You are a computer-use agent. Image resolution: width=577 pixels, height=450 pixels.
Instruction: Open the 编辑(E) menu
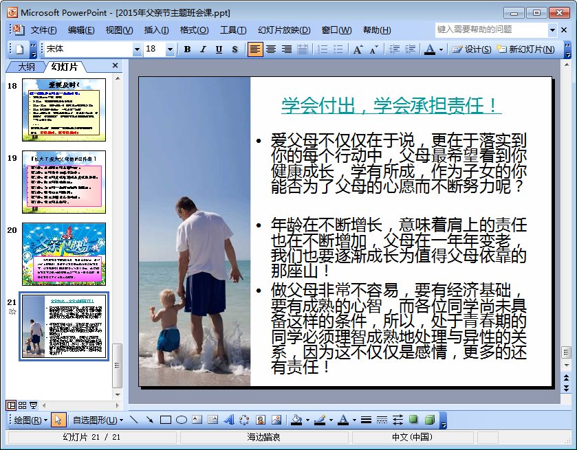click(81, 30)
